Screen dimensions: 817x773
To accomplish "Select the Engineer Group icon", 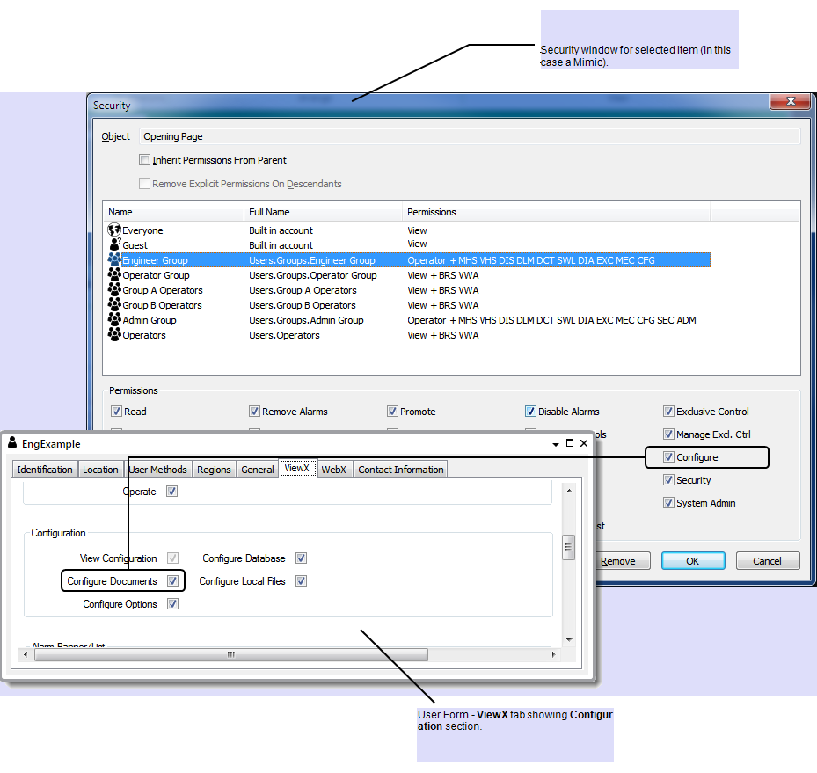I will point(113,260).
